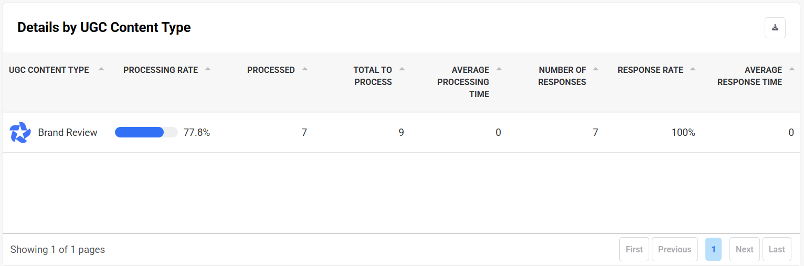The height and width of the screenshot is (266, 804).
Task: Click the 77.8% processing rate value
Action: tap(197, 133)
